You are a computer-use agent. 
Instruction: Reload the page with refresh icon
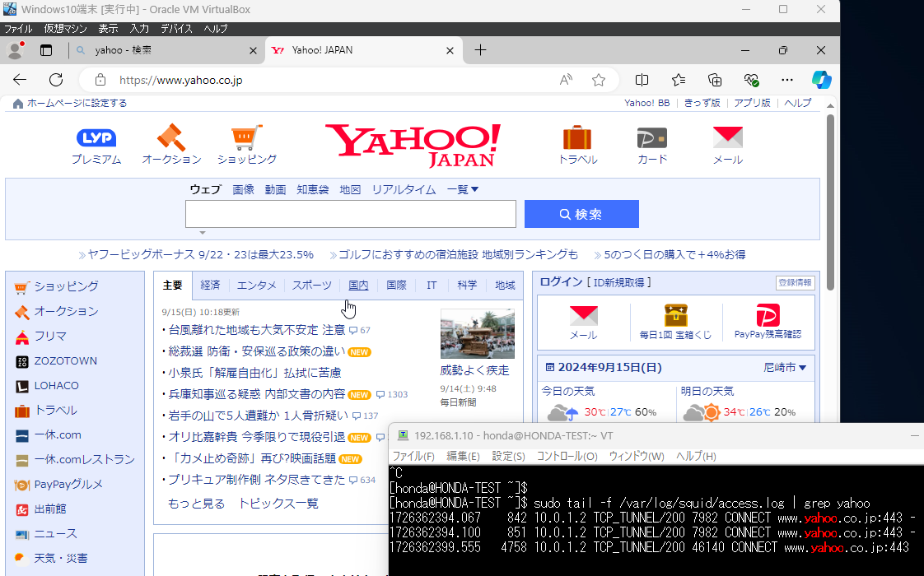tap(56, 80)
